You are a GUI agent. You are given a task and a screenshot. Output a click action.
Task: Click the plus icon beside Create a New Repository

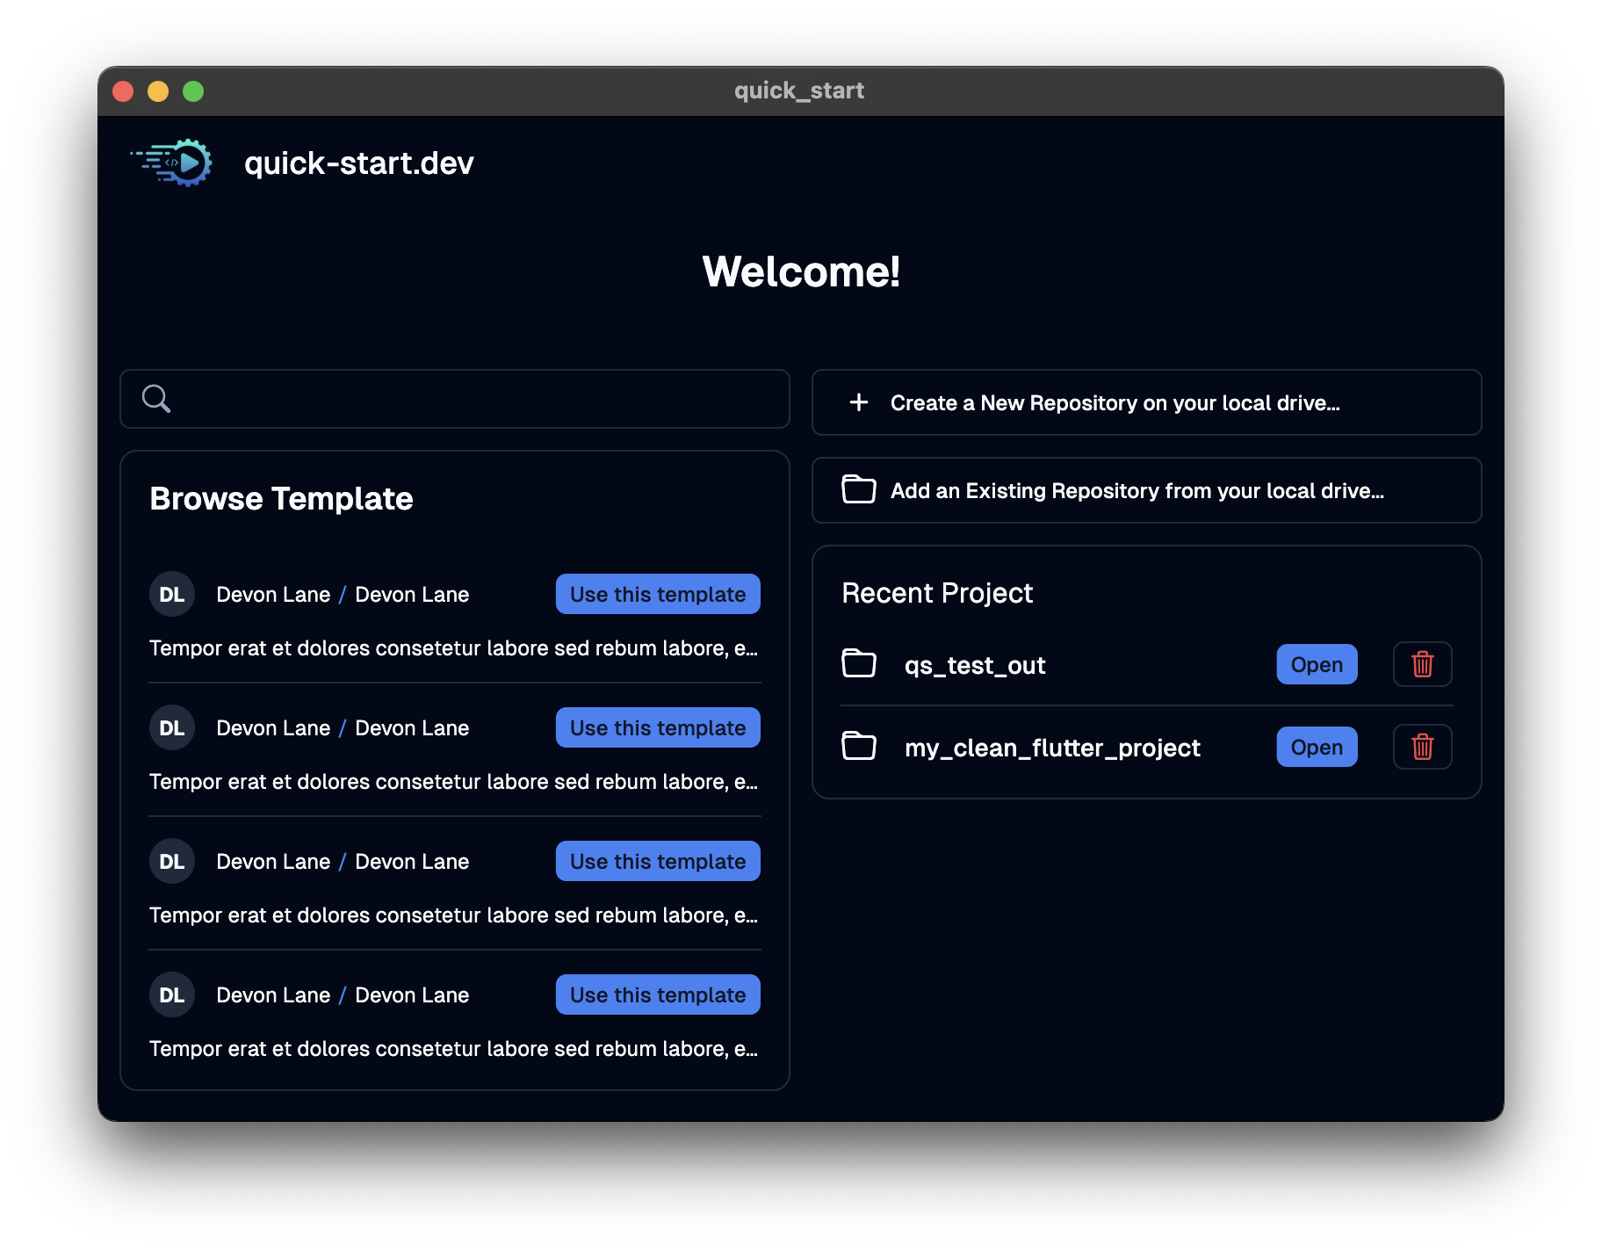tap(858, 402)
